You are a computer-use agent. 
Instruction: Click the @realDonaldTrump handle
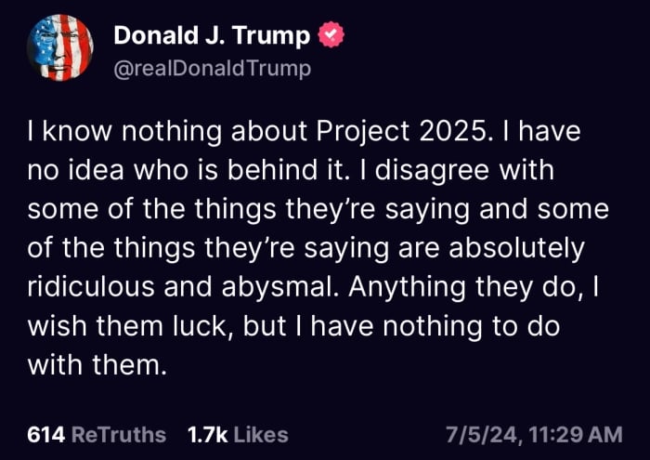212,68
